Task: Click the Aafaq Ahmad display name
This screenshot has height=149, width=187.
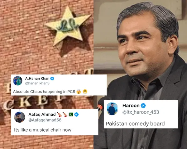Action: [x=42, y=114]
